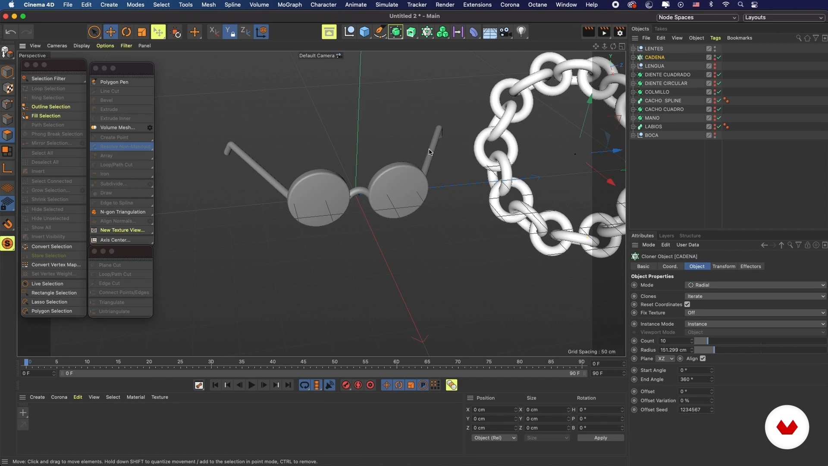Click the coordinate system world icon
This screenshot has height=466, width=828.
click(x=261, y=31)
